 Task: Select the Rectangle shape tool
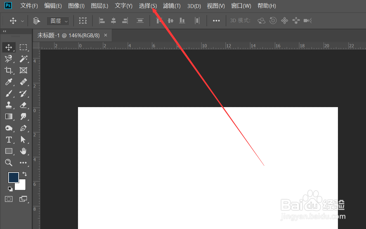(x=9, y=151)
